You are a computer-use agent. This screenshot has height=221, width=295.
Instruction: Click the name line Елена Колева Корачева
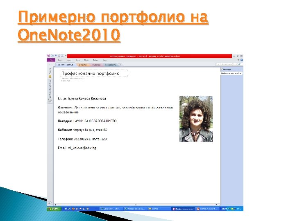click(x=82, y=99)
